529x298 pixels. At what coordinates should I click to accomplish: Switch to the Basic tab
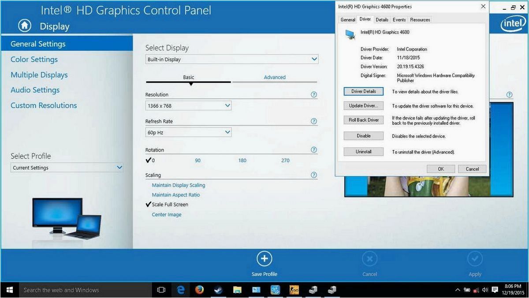pos(188,77)
